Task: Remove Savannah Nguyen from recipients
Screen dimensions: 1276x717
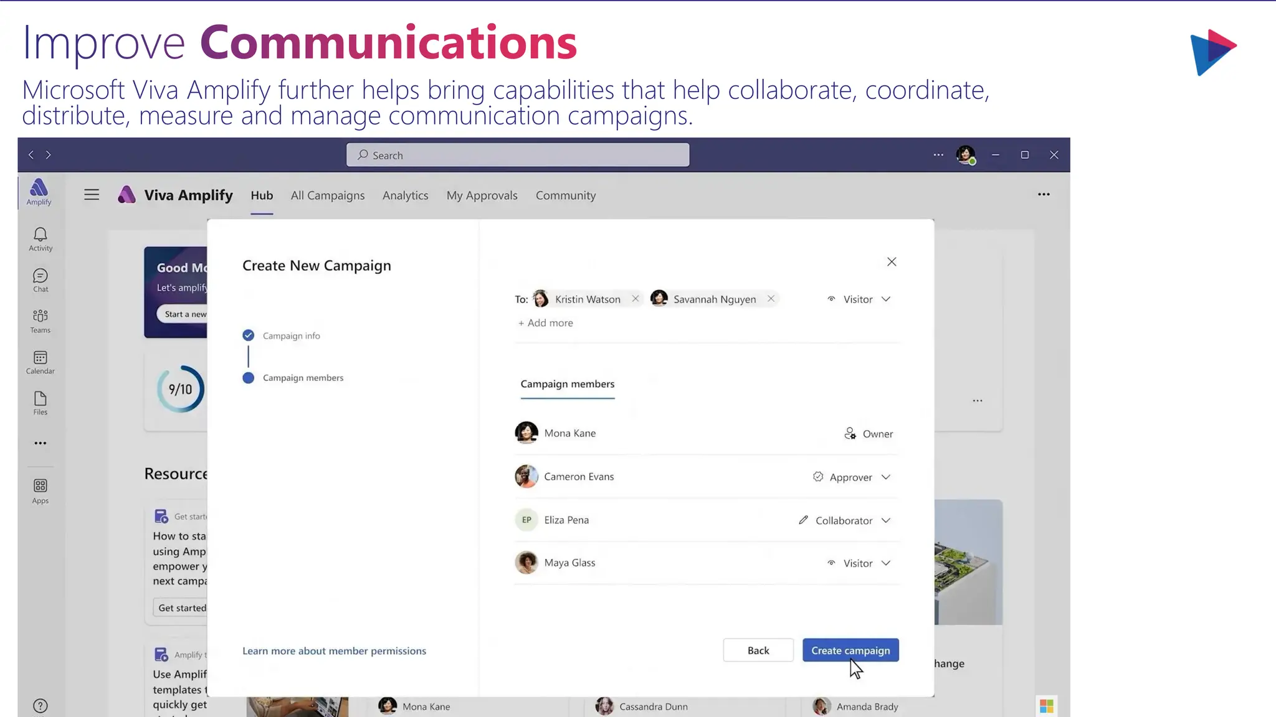Action: 771,299
